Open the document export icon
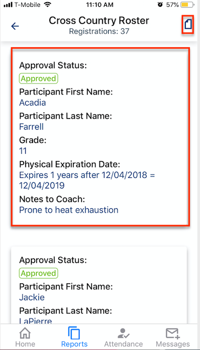Viewport: 200px width, 350px height. click(x=188, y=25)
